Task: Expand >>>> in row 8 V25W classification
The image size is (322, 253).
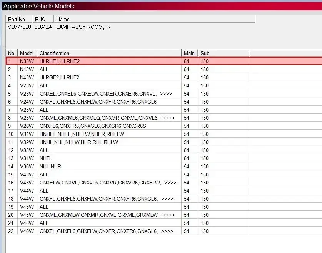Action: point(168,118)
